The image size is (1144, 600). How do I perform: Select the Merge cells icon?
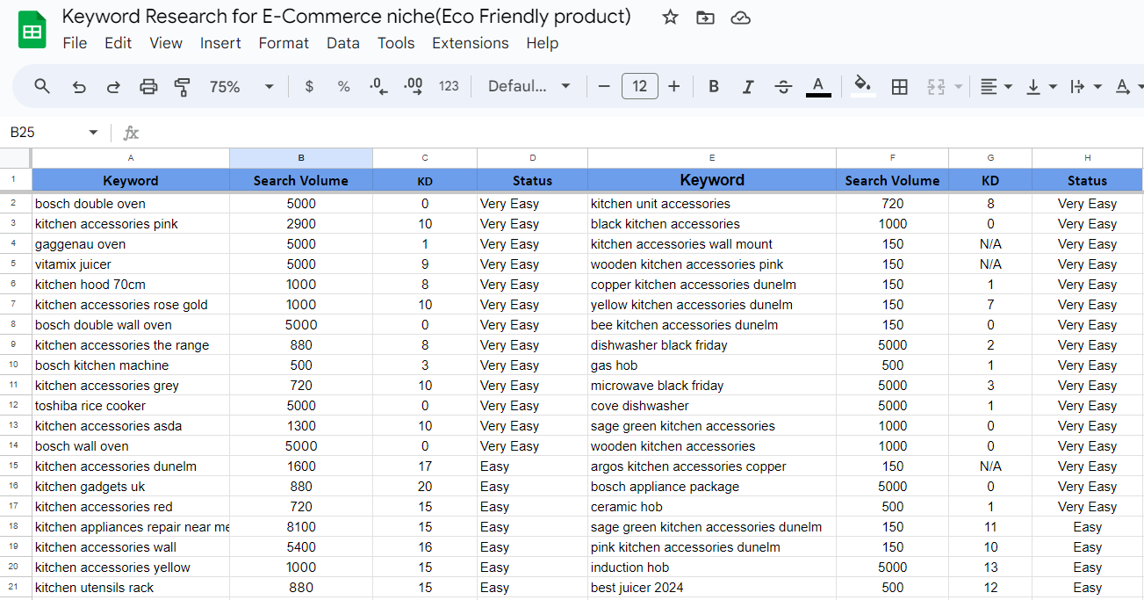click(x=937, y=86)
